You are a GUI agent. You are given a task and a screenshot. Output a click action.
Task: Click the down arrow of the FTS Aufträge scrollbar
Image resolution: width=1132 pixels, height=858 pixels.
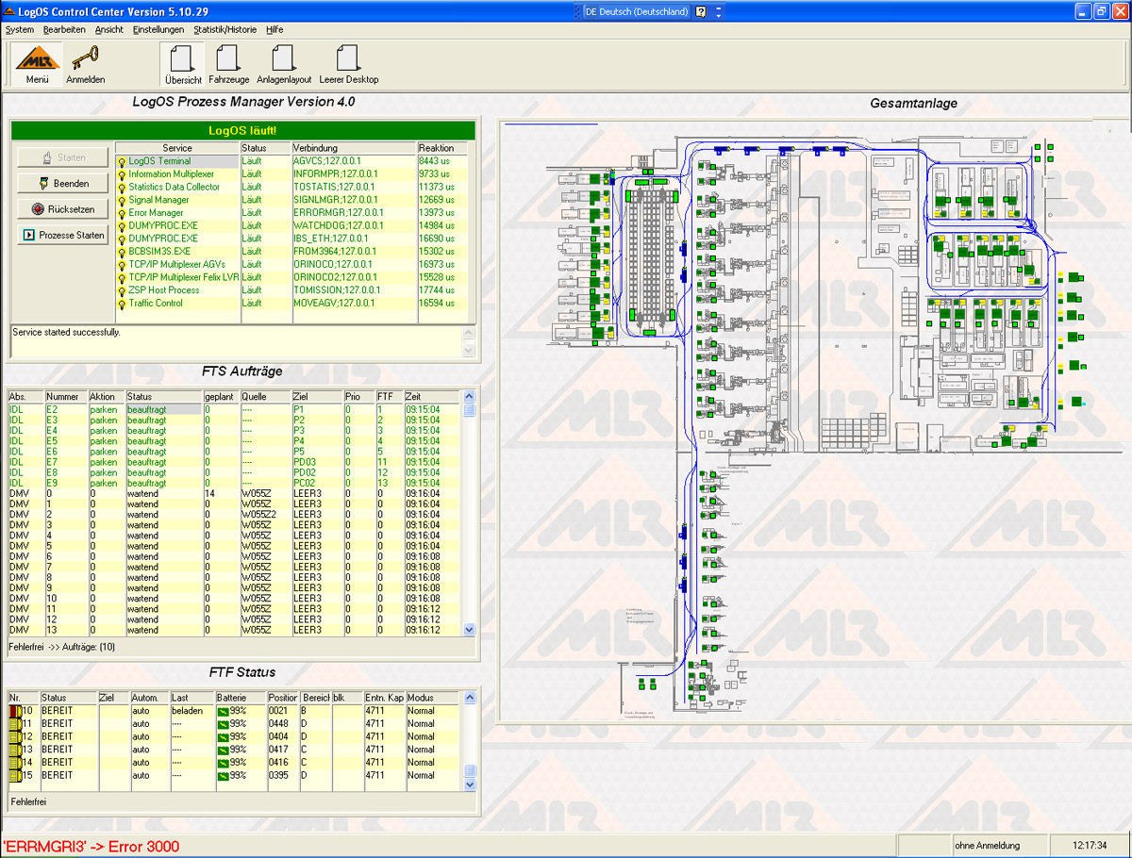coord(468,629)
